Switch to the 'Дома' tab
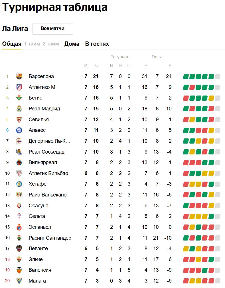Viewport: 225px width, 288px height. (72, 44)
